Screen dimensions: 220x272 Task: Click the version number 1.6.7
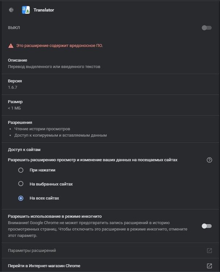[13, 87]
